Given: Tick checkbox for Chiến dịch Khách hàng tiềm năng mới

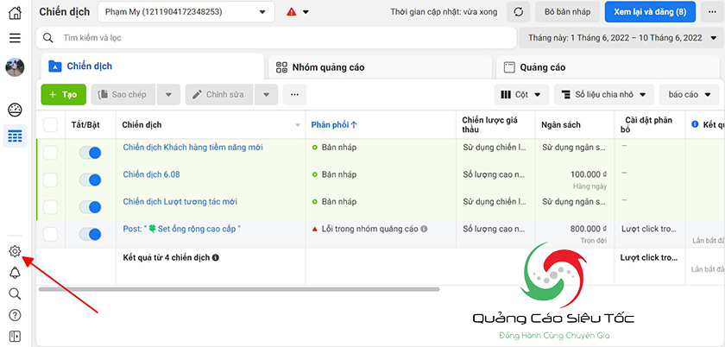Looking at the screenshot, I should click(x=50, y=153).
